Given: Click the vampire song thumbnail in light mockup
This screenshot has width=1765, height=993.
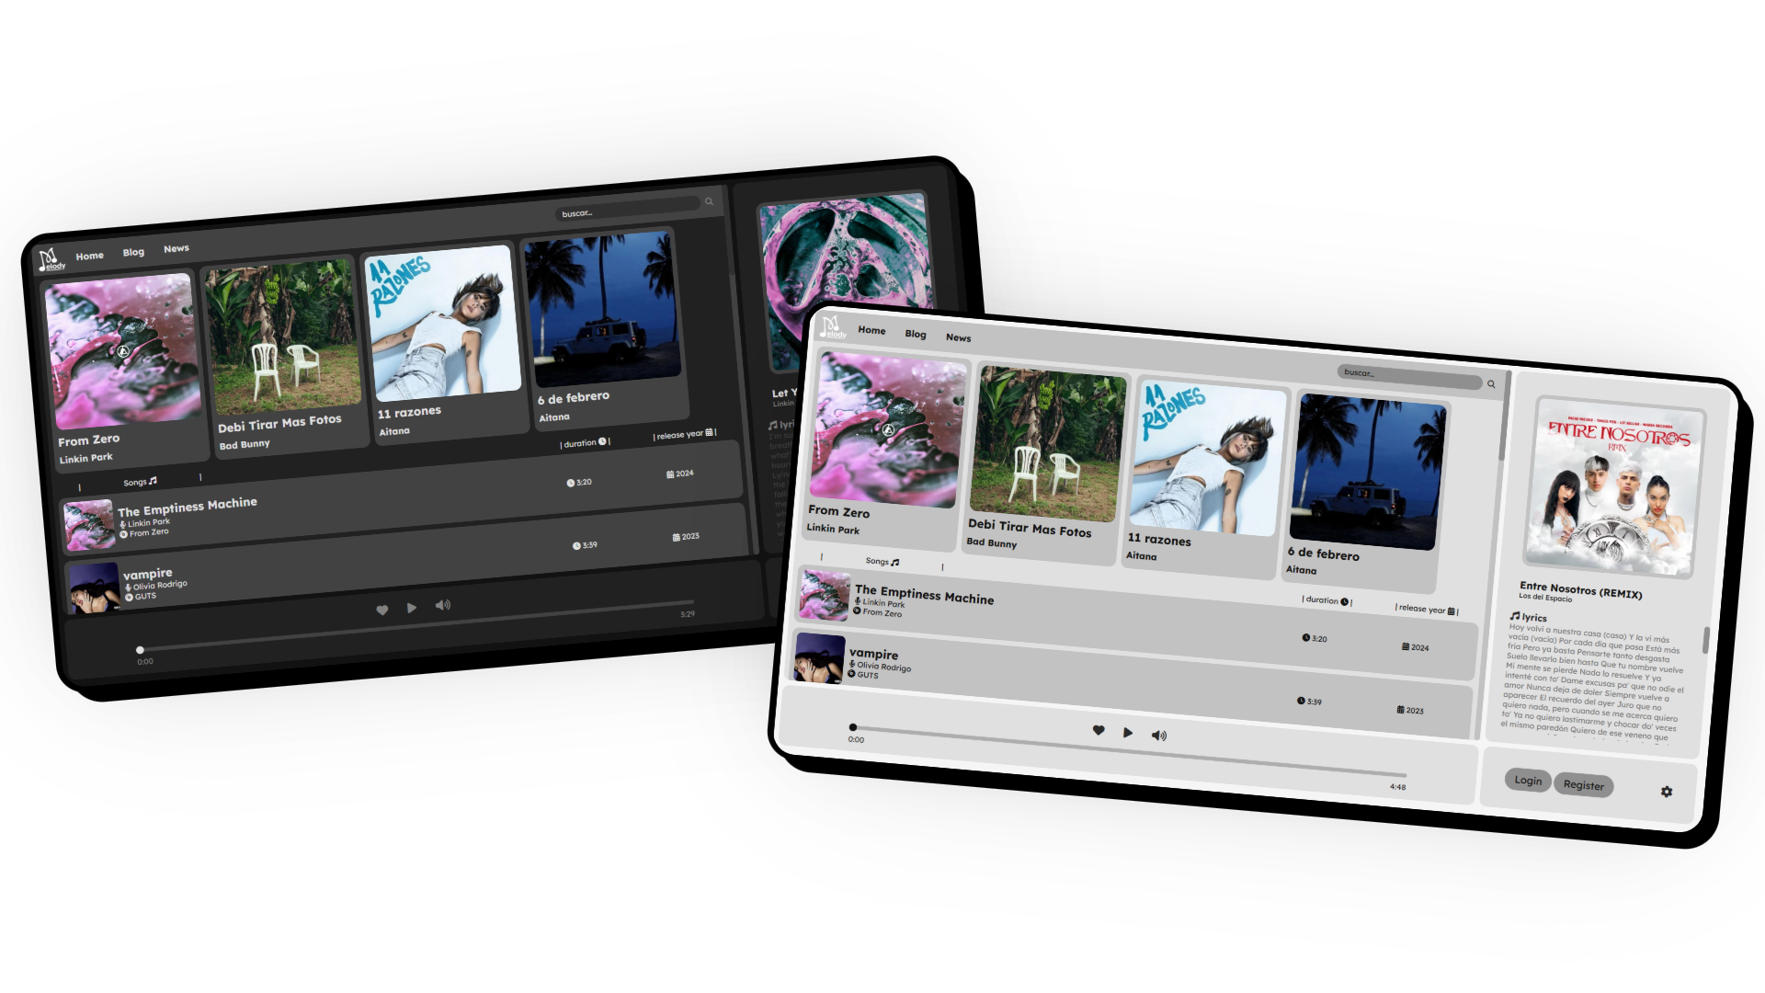Looking at the screenshot, I should (819, 656).
